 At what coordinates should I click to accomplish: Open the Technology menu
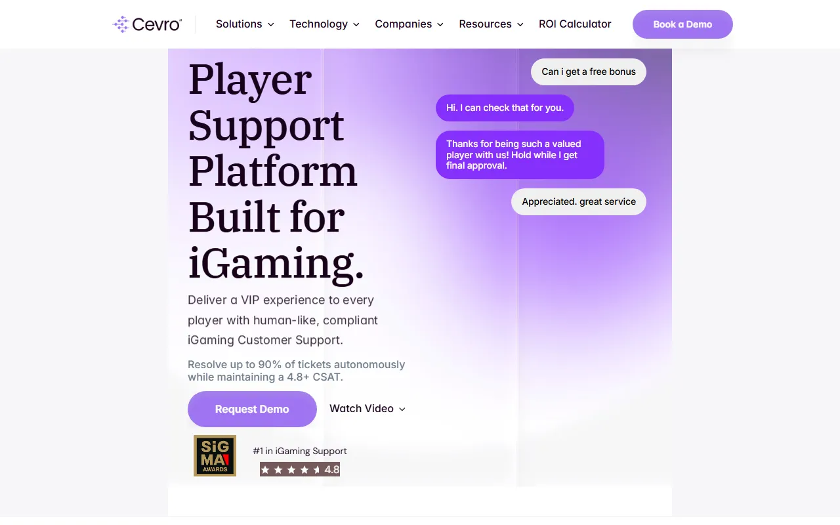coord(325,24)
